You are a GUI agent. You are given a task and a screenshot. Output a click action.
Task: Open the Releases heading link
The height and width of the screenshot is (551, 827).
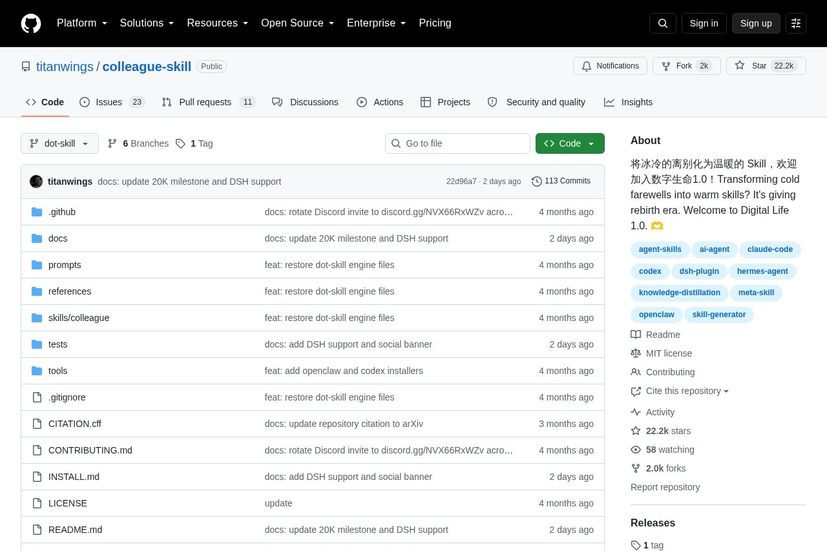pos(653,523)
